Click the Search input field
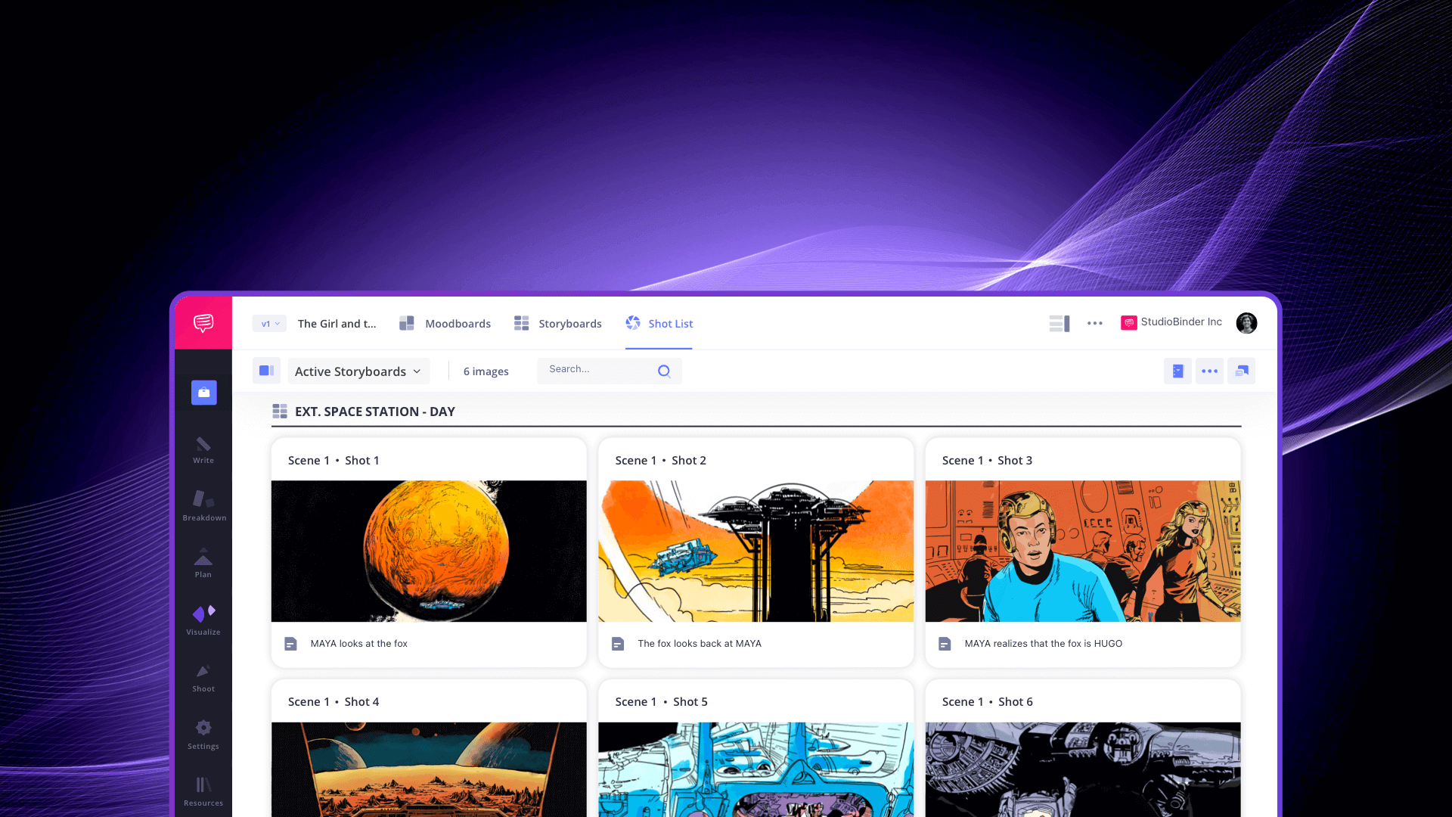Screen dimensions: 1452x817 (x=610, y=371)
